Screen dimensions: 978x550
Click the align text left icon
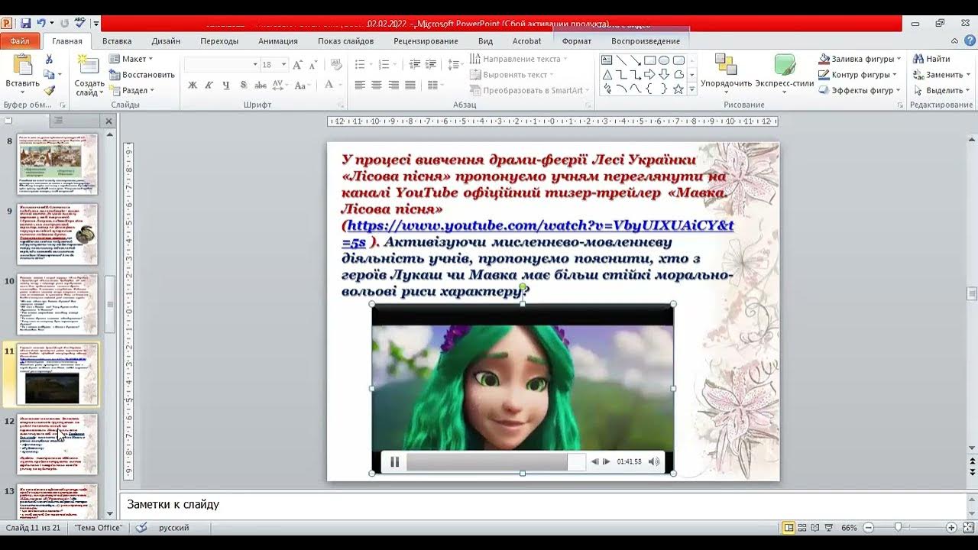(360, 85)
